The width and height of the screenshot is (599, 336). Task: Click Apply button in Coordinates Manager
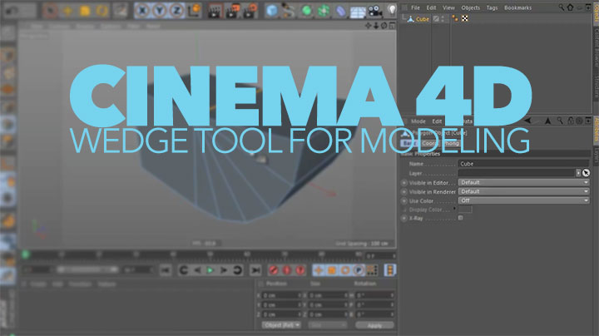374,325
